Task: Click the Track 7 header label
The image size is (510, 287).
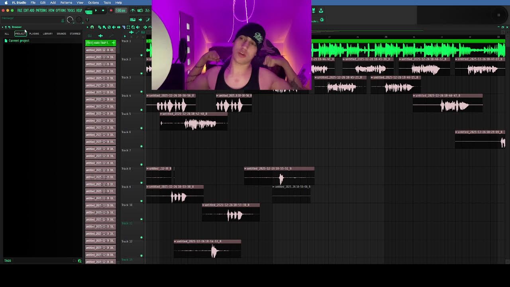Action: pyautogui.click(x=126, y=150)
